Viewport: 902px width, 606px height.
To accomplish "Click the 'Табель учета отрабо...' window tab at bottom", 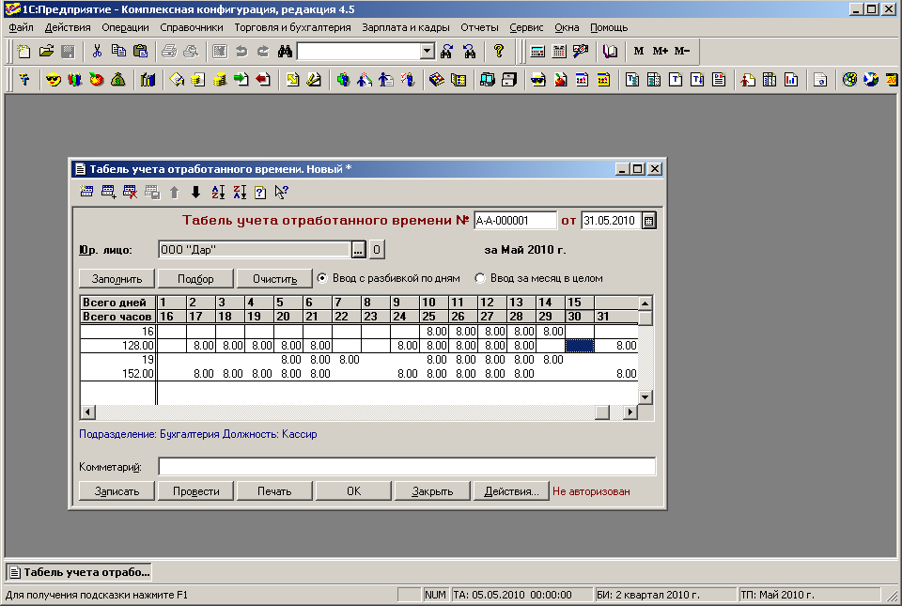I will pyautogui.click(x=79, y=572).
